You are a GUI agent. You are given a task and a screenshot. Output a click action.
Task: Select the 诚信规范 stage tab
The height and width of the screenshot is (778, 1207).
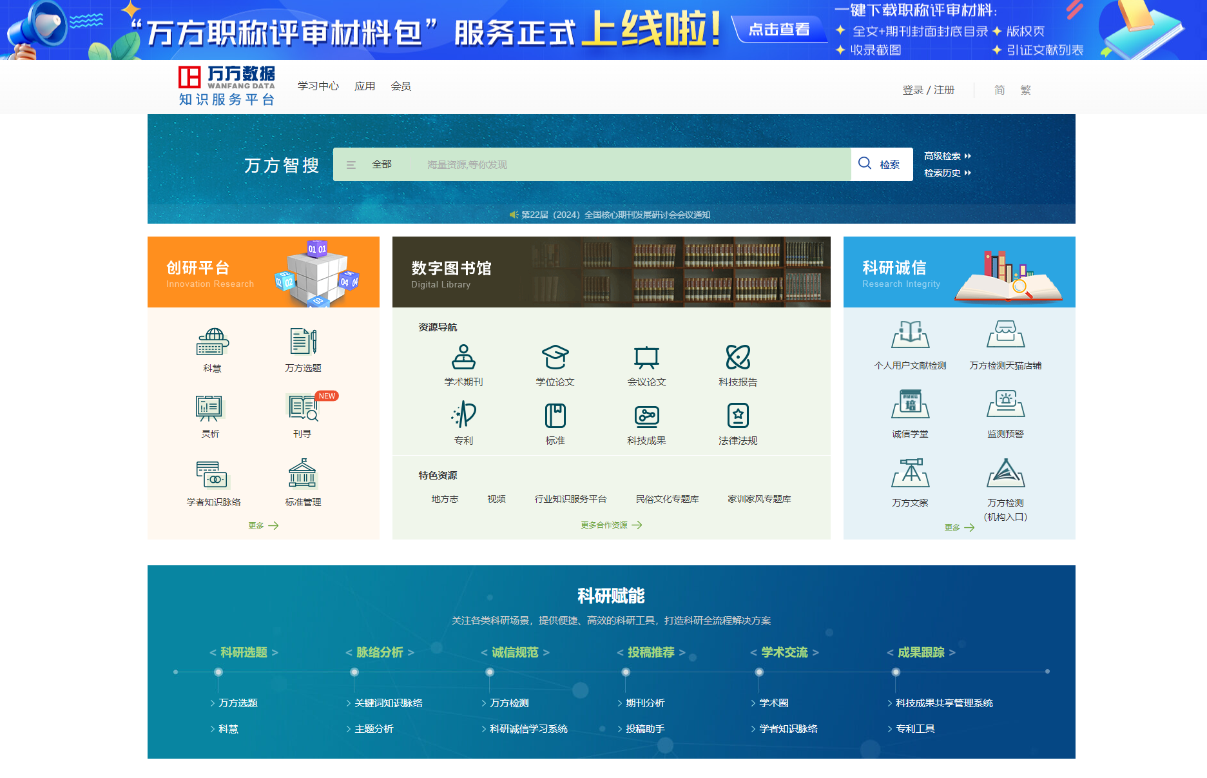[x=515, y=652]
